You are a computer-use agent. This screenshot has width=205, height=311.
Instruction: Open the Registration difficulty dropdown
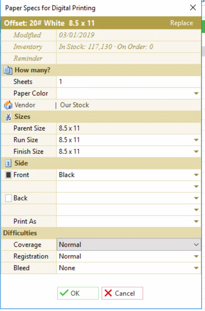129,256
